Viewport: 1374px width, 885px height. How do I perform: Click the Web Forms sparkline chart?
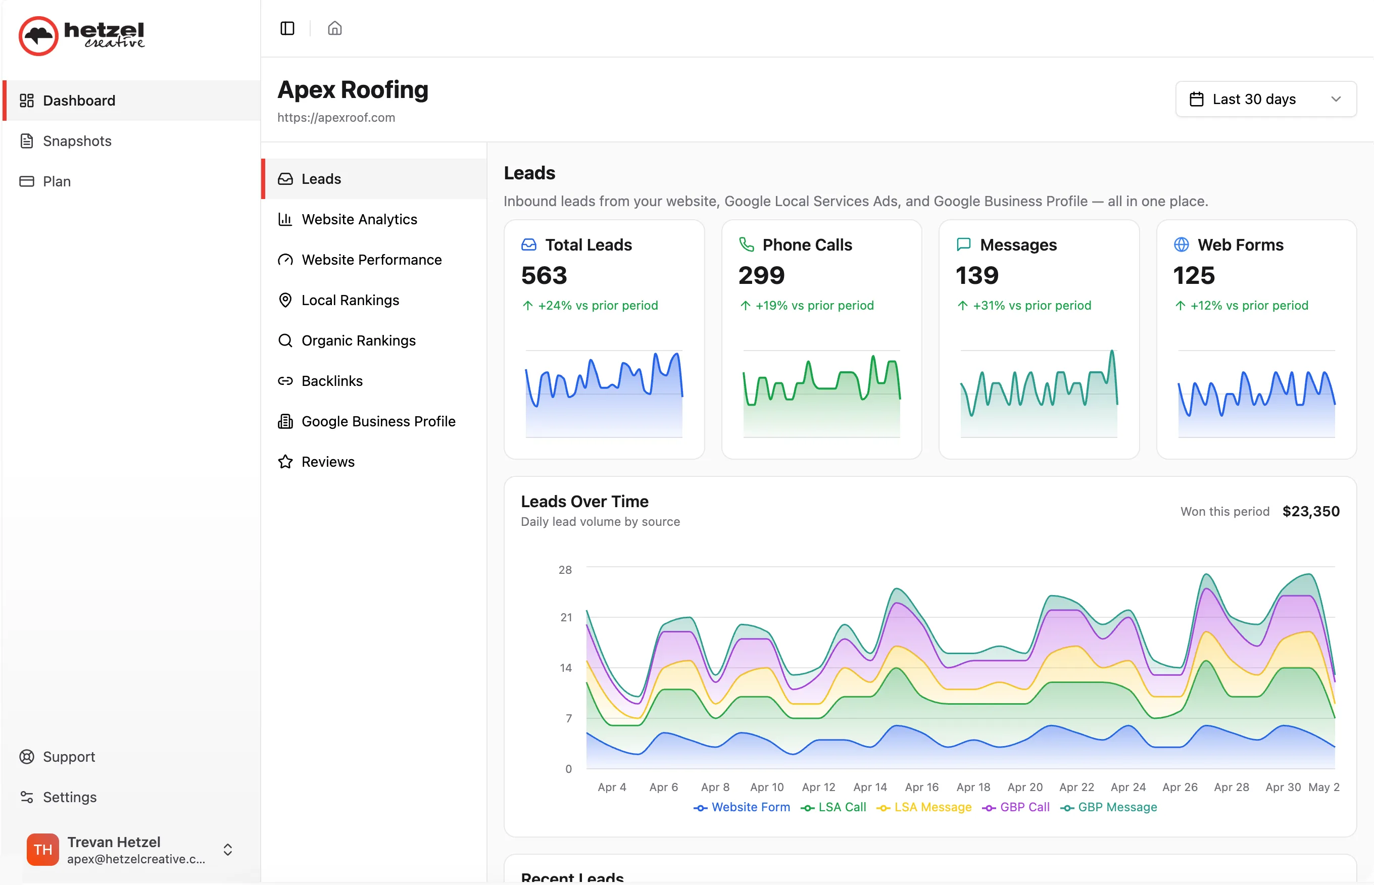[x=1256, y=394]
